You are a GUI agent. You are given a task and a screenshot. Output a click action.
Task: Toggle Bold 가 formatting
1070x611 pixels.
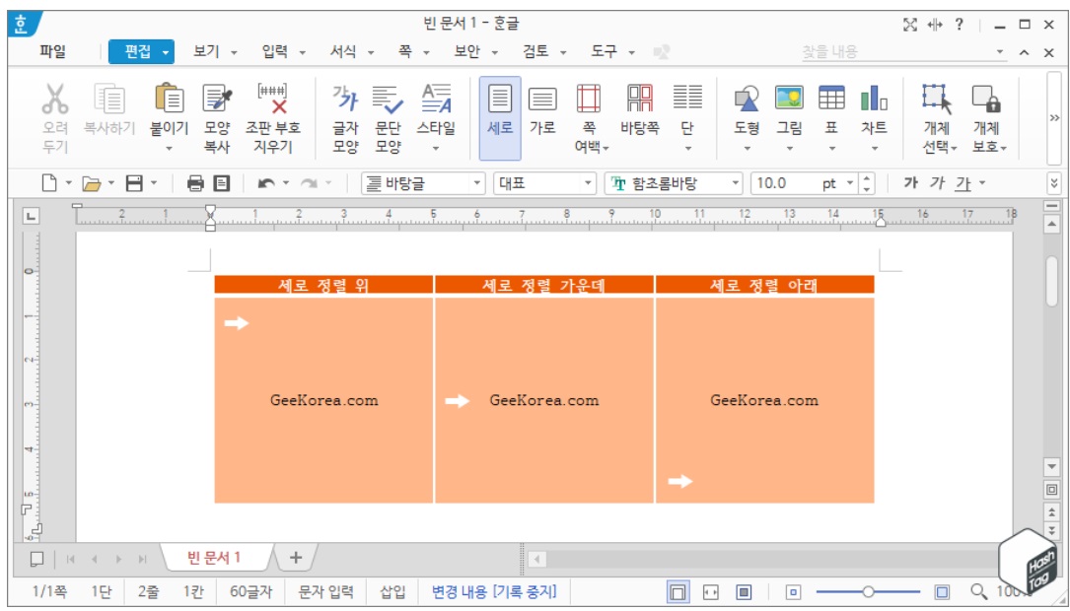click(x=909, y=182)
